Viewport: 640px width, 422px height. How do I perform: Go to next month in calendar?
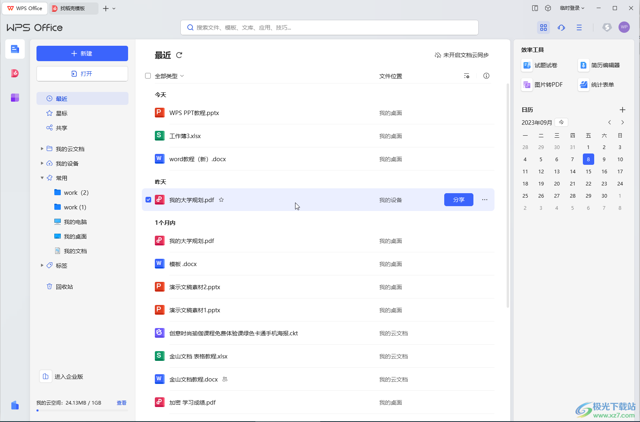pyautogui.click(x=623, y=122)
